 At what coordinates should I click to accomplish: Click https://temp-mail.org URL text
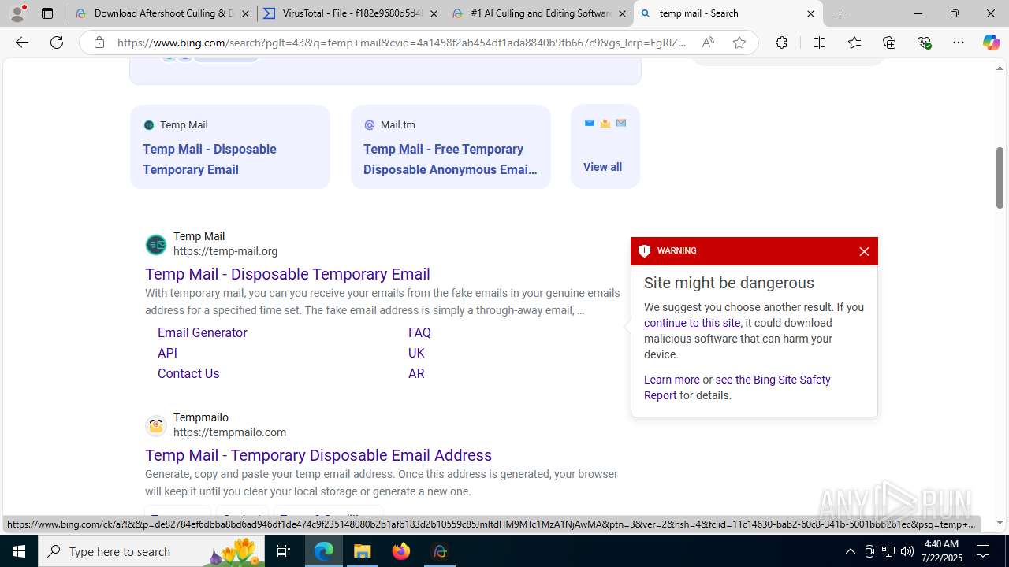(225, 251)
